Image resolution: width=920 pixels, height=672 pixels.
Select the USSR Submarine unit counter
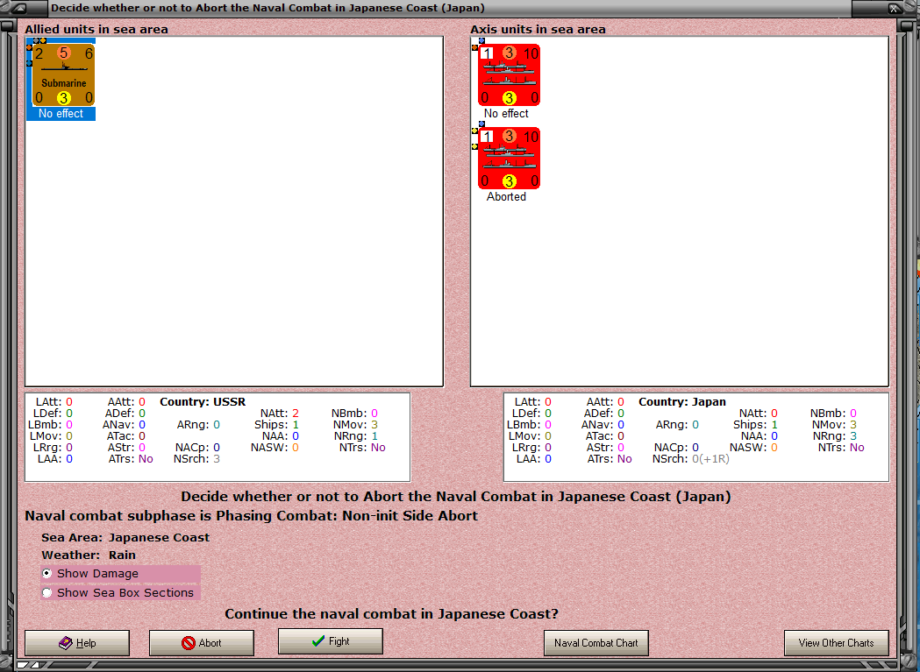[x=63, y=75]
